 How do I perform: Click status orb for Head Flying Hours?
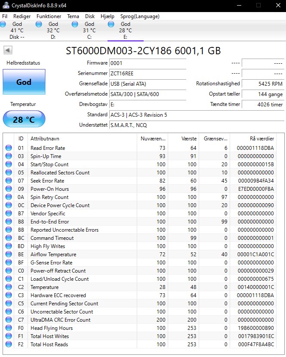coord(9,328)
